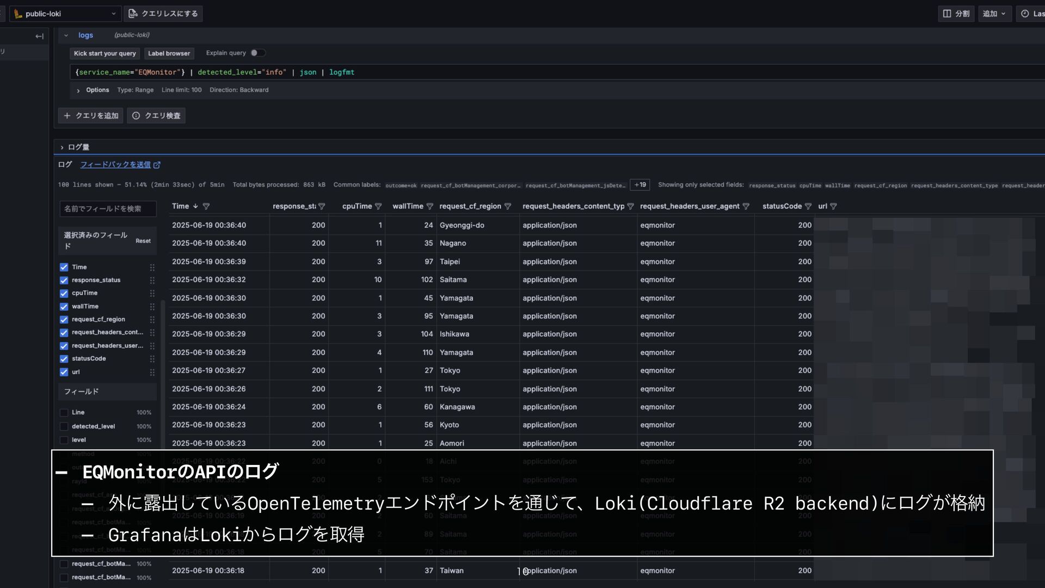Uncheck the cpuTime field checkbox
This screenshot has height=588, width=1045.
[x=64, y=293]
